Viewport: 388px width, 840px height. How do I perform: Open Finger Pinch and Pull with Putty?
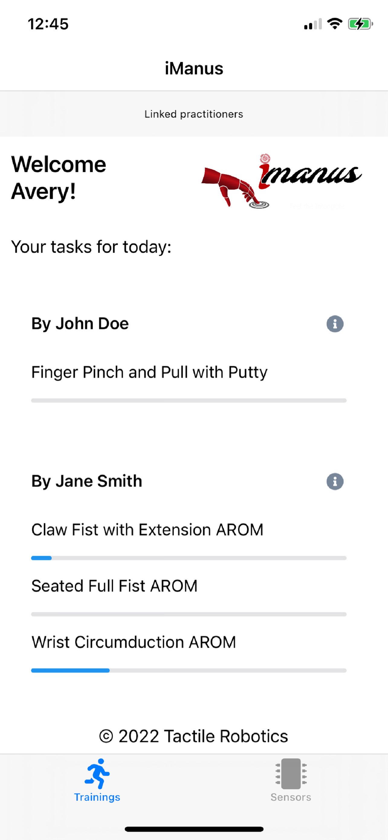(149, 372)
